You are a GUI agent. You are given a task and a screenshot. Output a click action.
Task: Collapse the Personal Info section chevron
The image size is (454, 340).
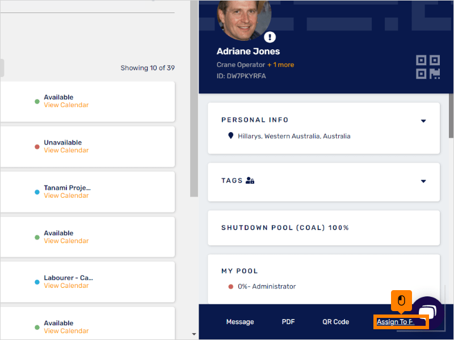pos(423,121)
